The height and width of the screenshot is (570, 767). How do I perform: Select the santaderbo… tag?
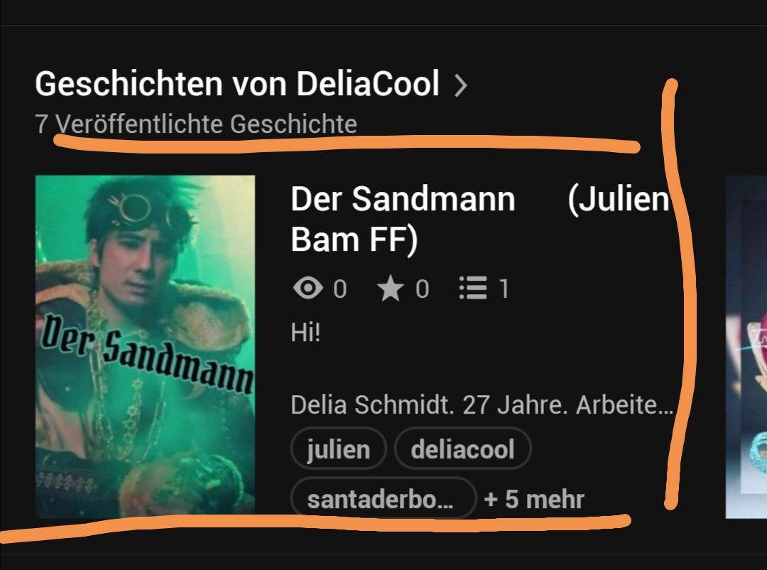(x=383, y=498)
